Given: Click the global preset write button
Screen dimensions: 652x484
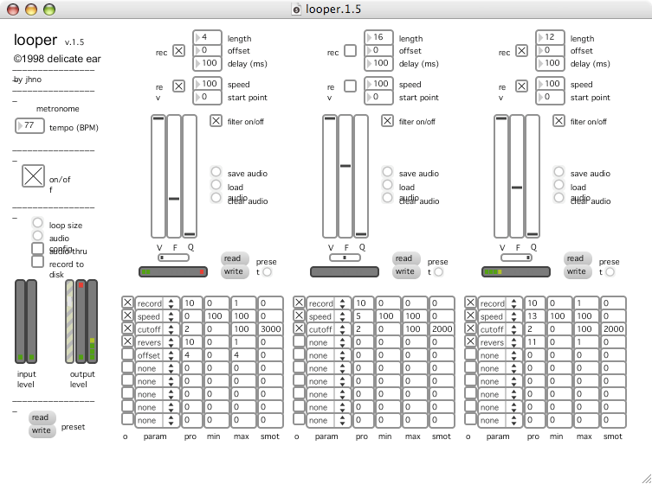Looking at the screenshot, I should pyautogui.click(x=42, y=430).
